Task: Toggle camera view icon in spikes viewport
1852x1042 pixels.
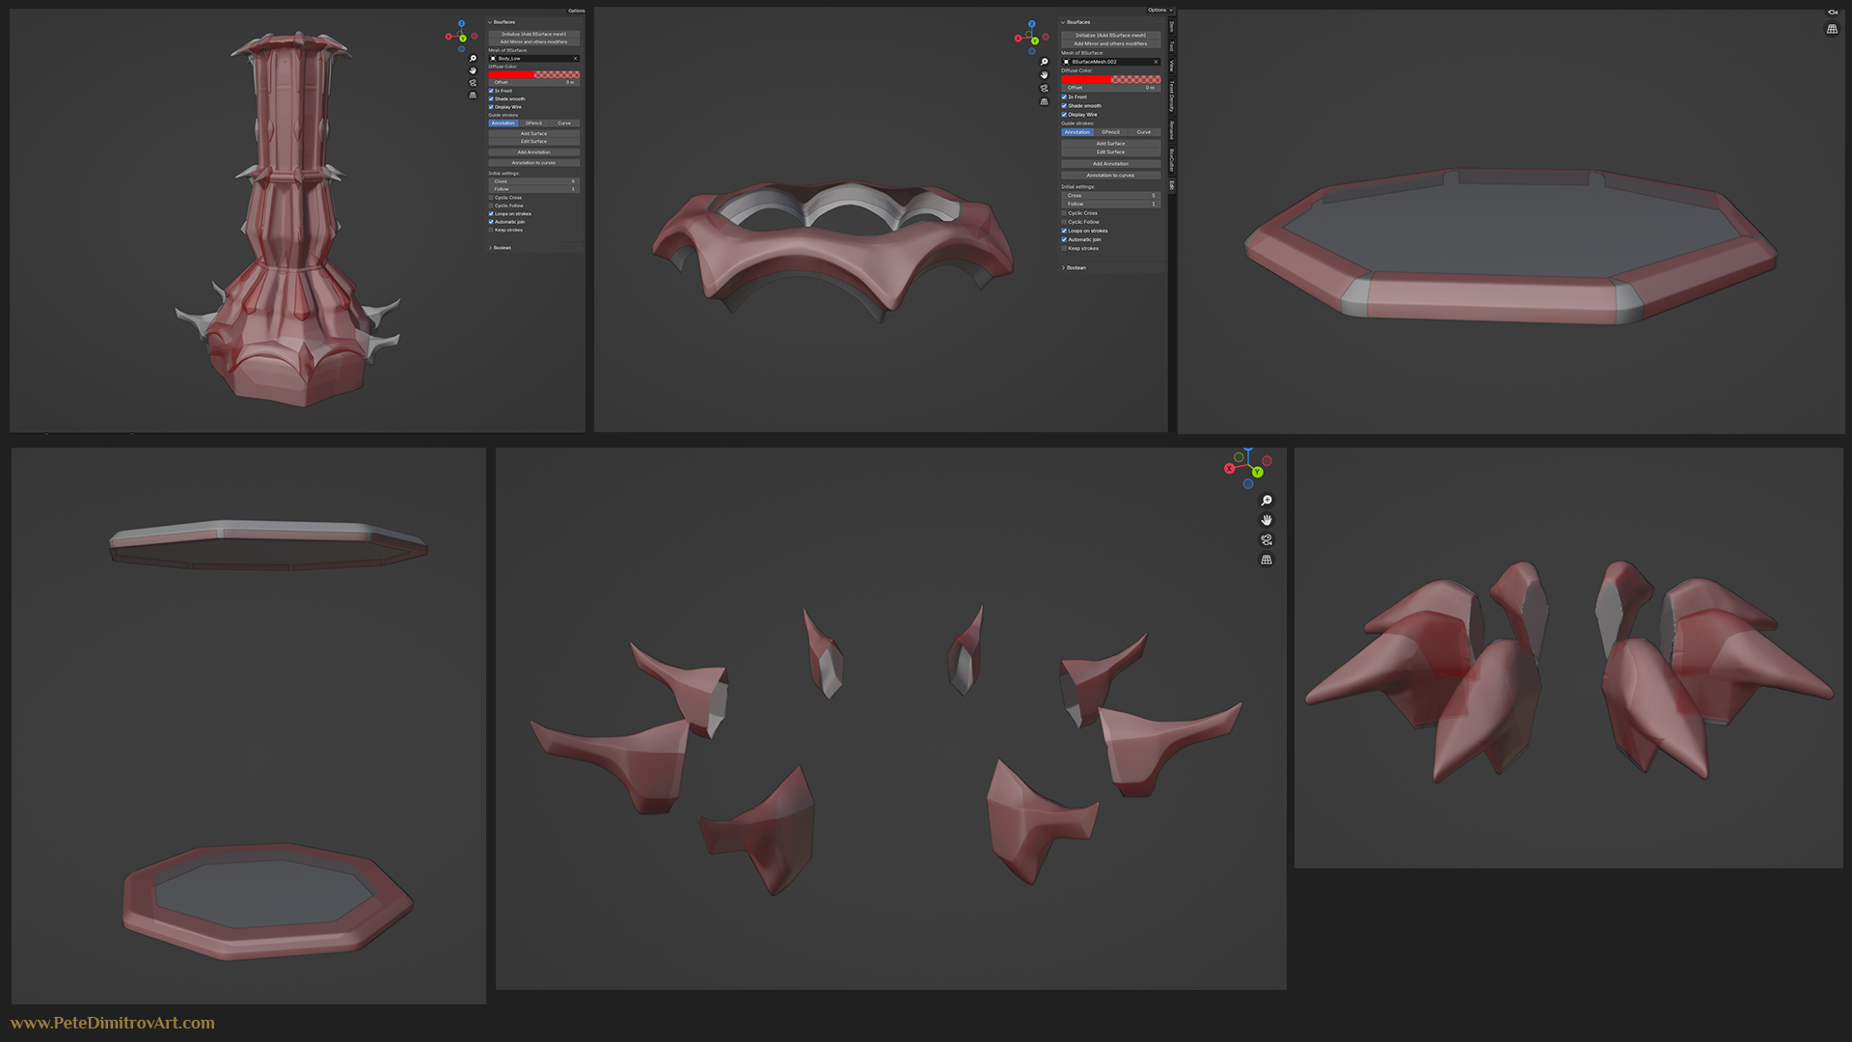Action: tap(1266, 540)
